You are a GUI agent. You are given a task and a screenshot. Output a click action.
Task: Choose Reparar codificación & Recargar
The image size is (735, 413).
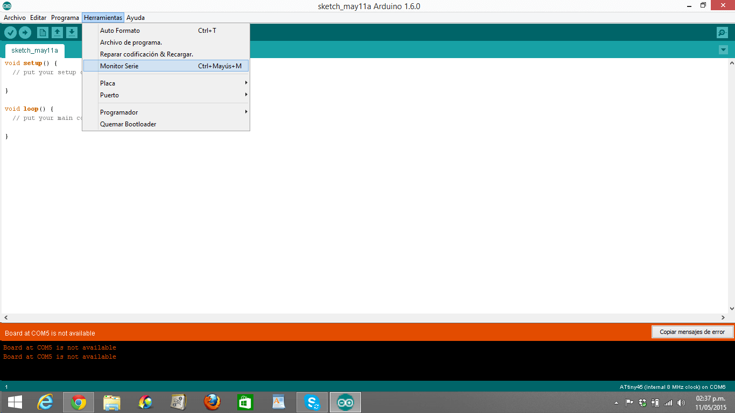click(x=166, y=54)
